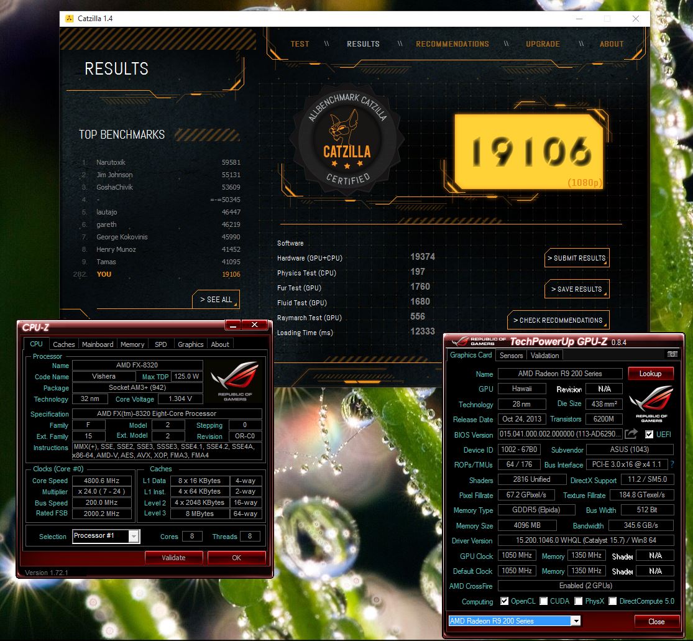Select the Graphics Card tab in GPU-Z
Image resolution: width=693 pixels, height=641 pixels.
(470, 355)
